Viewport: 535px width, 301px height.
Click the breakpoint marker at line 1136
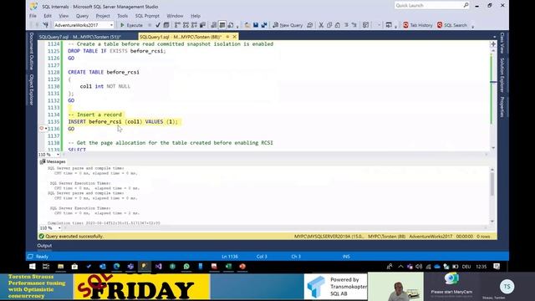(42, 128)
